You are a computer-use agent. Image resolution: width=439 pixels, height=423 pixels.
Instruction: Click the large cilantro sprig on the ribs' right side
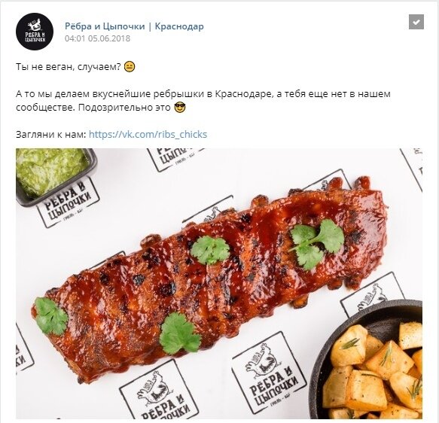pyautogui.click(x=316, y=244)
